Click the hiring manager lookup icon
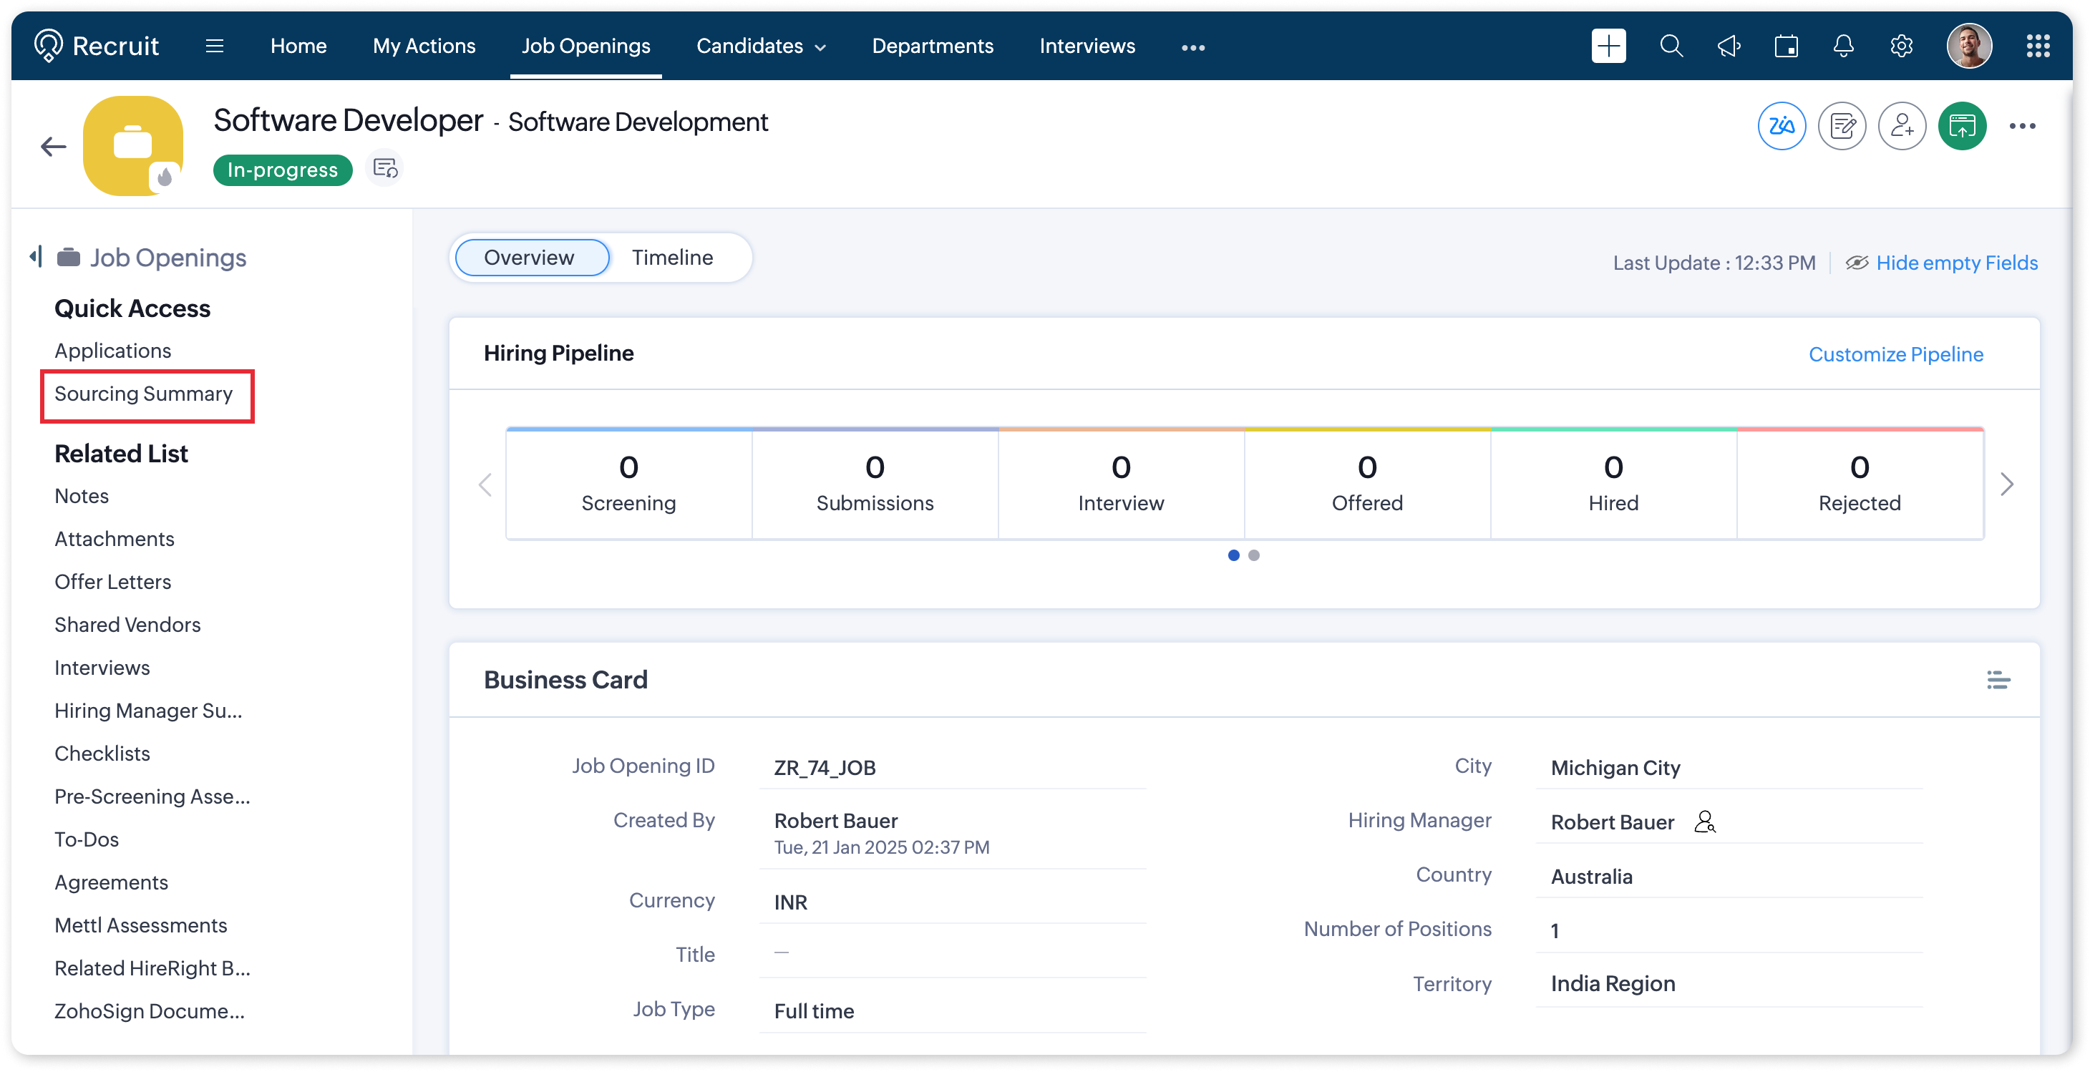Viewport: 2090px width, 1072px height. [1705, 822]
